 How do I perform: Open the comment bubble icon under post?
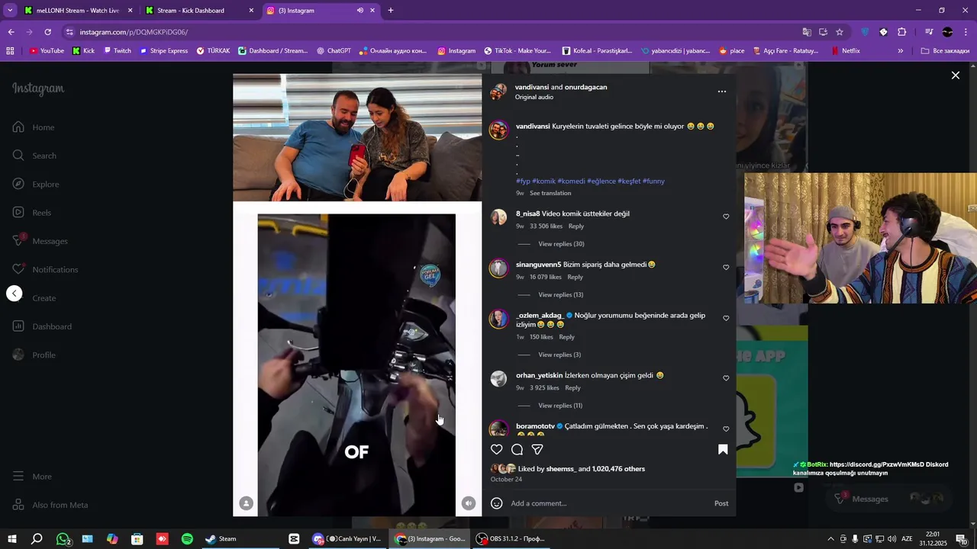click(517, 450)
